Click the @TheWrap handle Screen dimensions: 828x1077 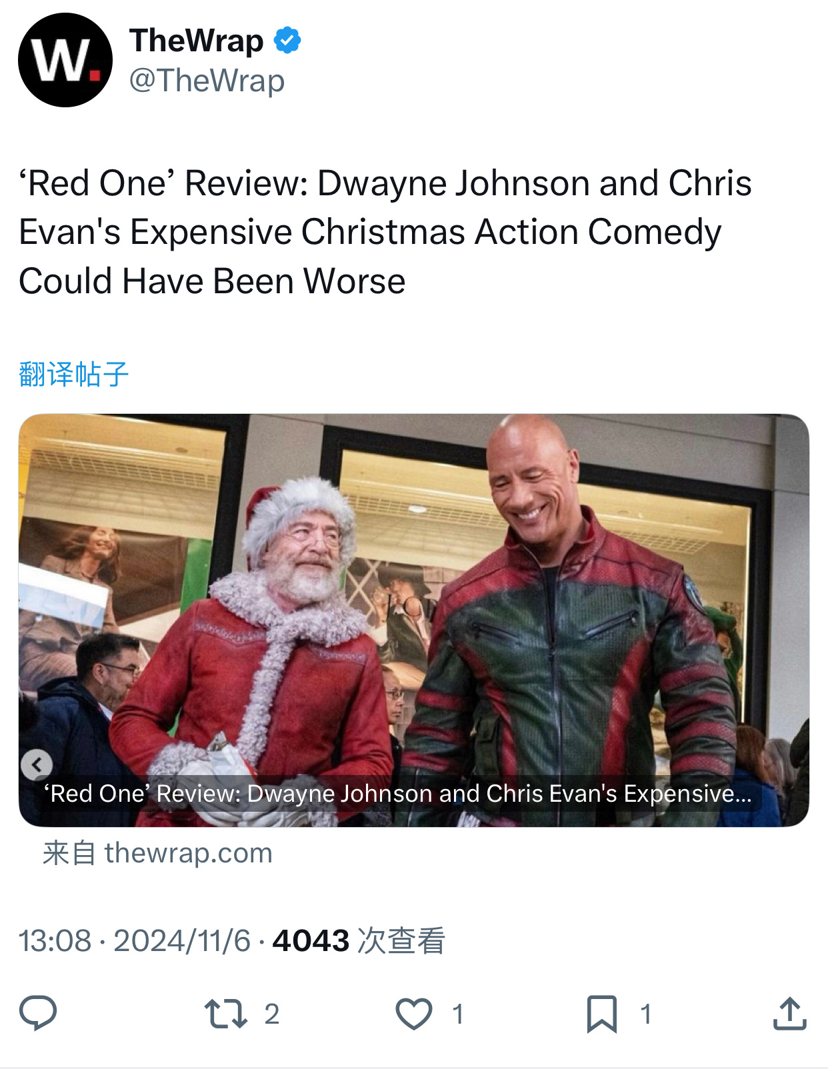[x=207, y=81]
